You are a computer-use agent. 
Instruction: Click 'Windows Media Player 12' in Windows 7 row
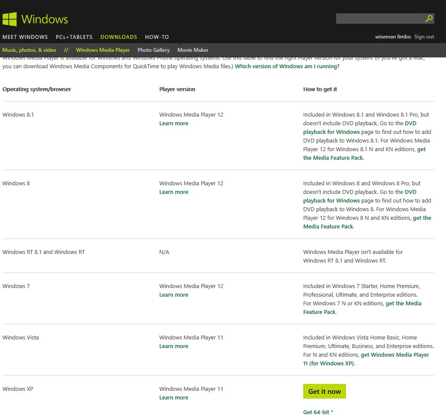tap(191, 286)
